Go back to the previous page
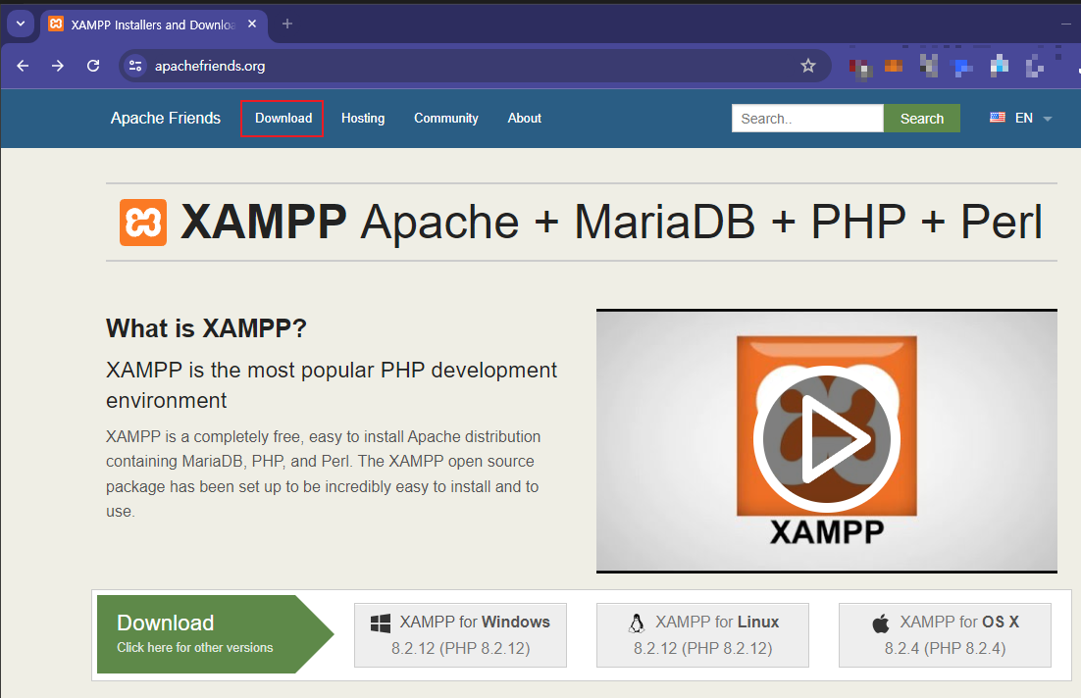This screenshot has height=698, width=1081. click(x=23, y=66)
